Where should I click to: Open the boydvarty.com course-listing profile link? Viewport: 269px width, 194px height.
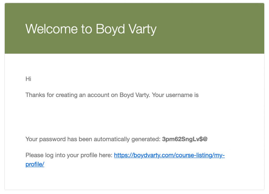(169, 155)
